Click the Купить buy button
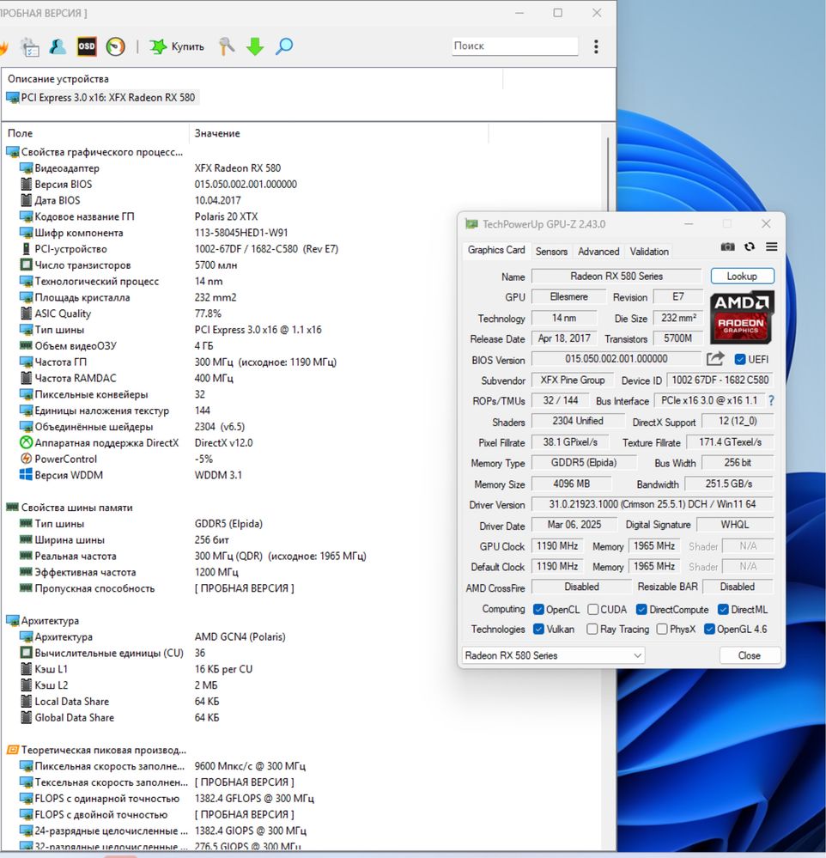 tap(177, 46)
